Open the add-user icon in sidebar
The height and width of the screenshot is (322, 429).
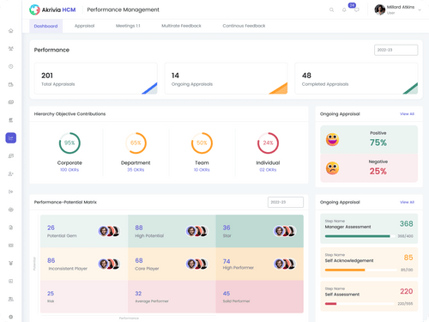pos(11,173)
